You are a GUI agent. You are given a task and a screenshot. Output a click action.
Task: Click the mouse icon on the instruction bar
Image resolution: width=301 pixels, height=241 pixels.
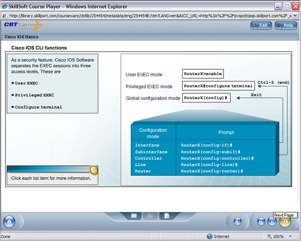click(x=94, y=170)
